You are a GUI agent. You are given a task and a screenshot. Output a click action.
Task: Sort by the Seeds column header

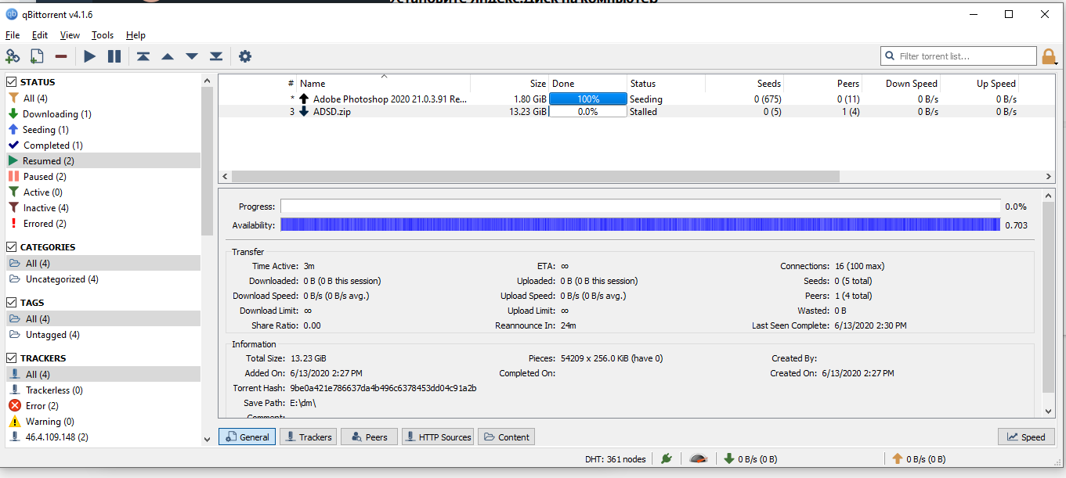744,83
